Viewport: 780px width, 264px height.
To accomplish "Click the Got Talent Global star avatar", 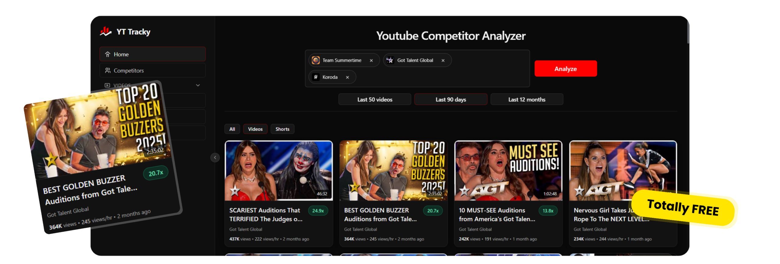I will 390,60.
